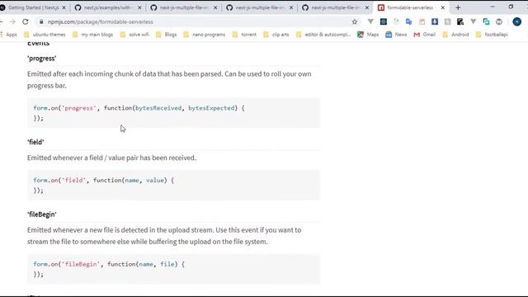This screenshot has width=528, height=297.
Task: Open the nano programs bookmark folder
Action: (205, 35)
